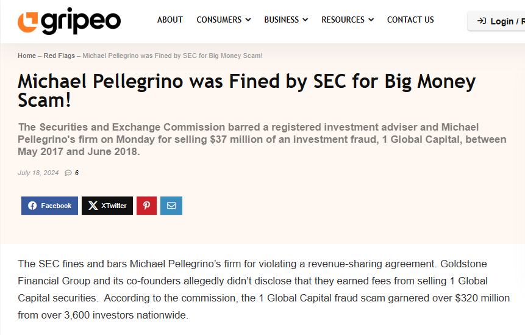Share the article on X Twitter
This screenshot has width=525, height=335.
107,206
